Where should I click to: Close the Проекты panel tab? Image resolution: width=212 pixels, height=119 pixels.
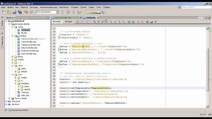coord(15,18)
